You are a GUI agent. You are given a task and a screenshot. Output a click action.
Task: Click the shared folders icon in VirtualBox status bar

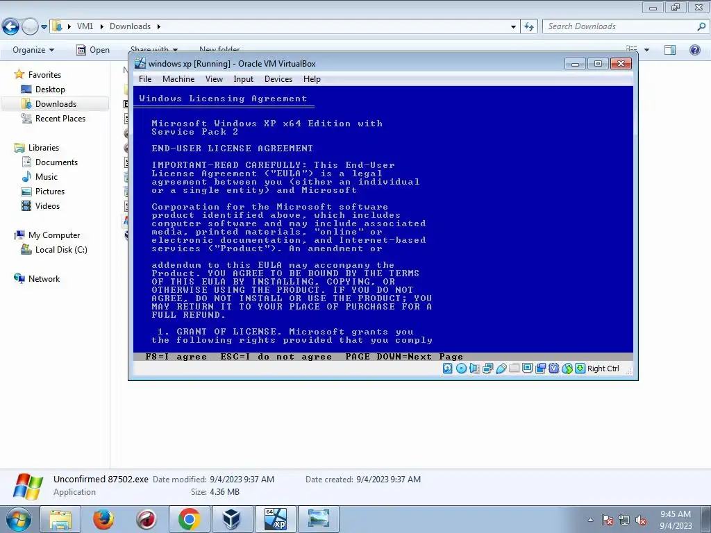(x=515, y=368)
